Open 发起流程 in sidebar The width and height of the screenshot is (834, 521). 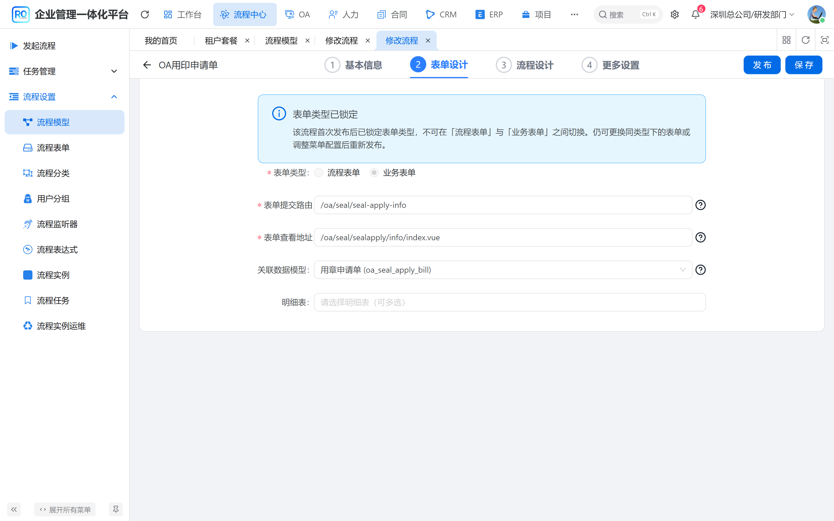(65, 46)
